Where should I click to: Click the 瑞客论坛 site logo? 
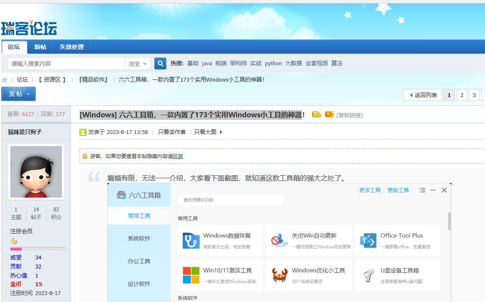[29, 28]
